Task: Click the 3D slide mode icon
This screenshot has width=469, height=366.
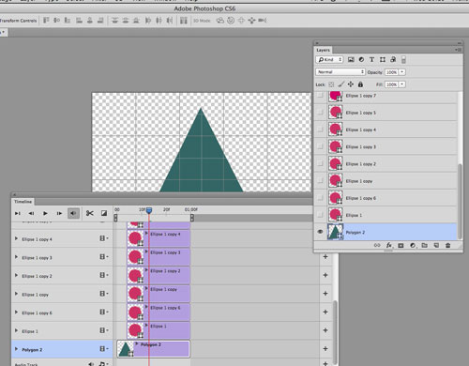Action: click(251, 21)
